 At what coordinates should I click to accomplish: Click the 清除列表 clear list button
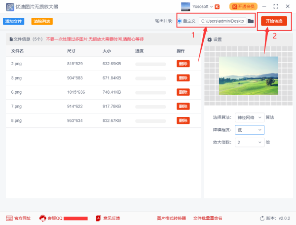pyautogui.click(x=41, y=21)
